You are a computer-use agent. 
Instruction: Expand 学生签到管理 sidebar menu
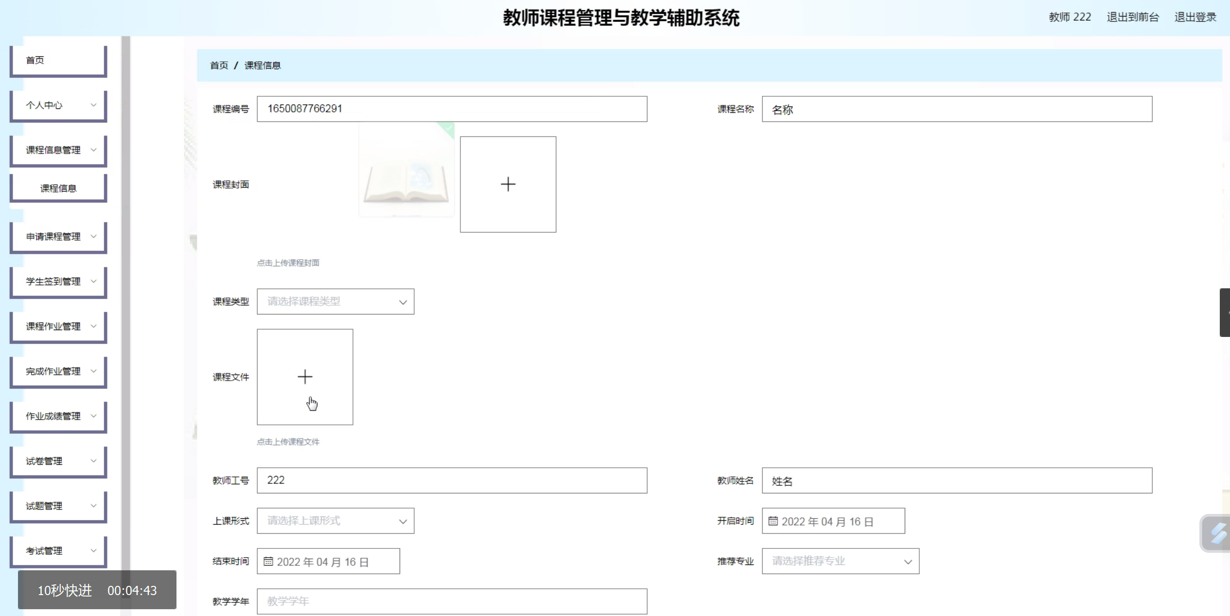point(58,281)
